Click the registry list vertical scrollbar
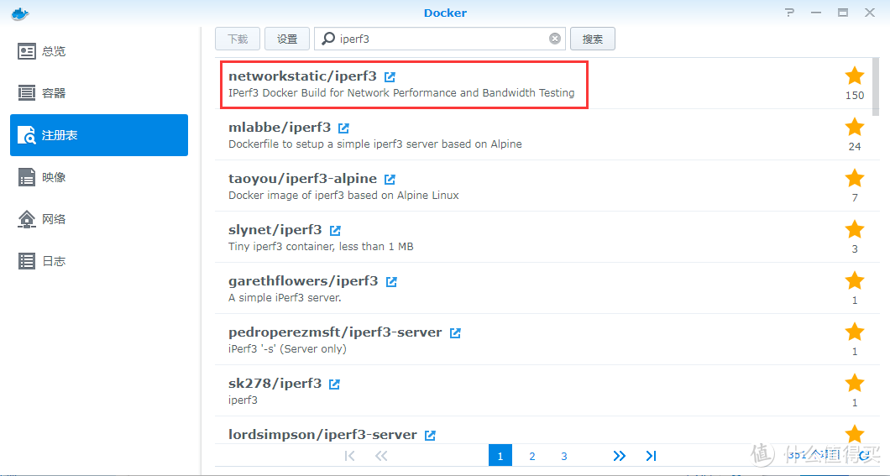The image size is (890, 476). [875, 85]
